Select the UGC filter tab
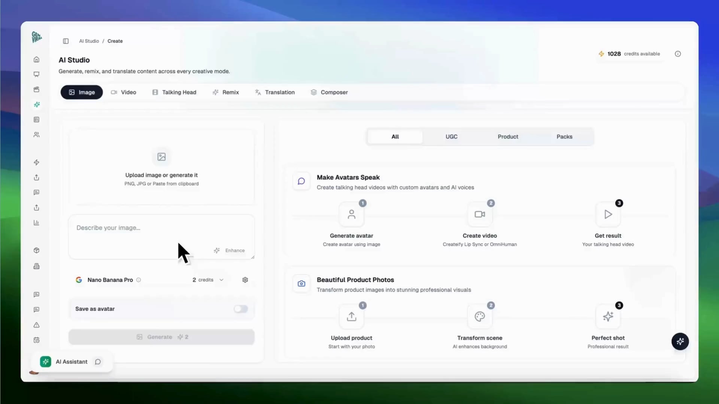 pos(451,137)
